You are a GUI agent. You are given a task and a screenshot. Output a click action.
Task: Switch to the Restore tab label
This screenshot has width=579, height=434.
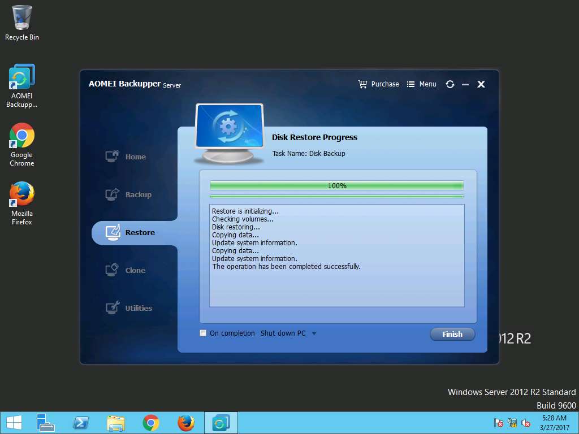tap(140, 232)
